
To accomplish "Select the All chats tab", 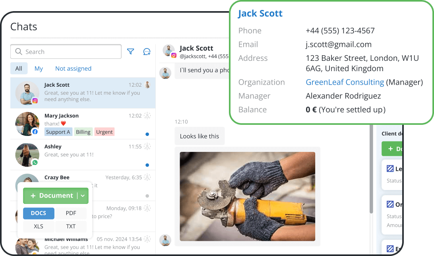I will point(19,68).
